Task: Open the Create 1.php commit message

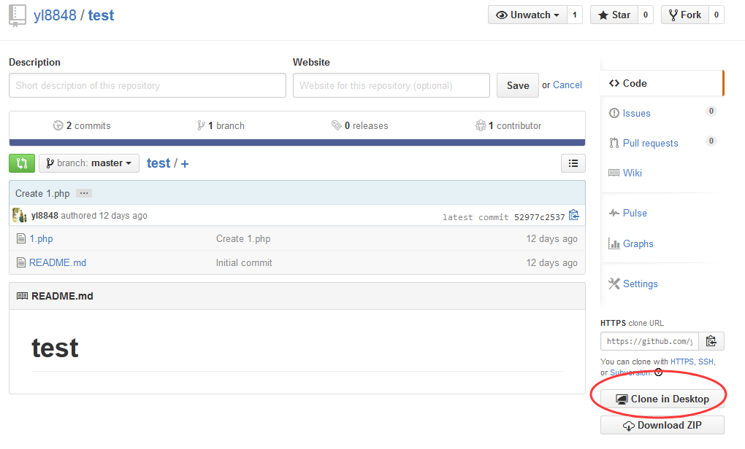Action: click(42, 193)
